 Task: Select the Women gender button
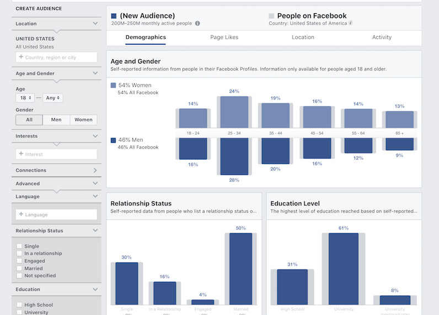tap(83, 120)
